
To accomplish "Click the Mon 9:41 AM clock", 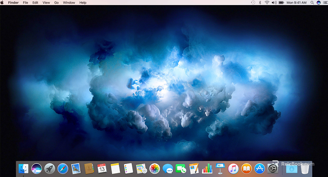I will coord(296,3).
